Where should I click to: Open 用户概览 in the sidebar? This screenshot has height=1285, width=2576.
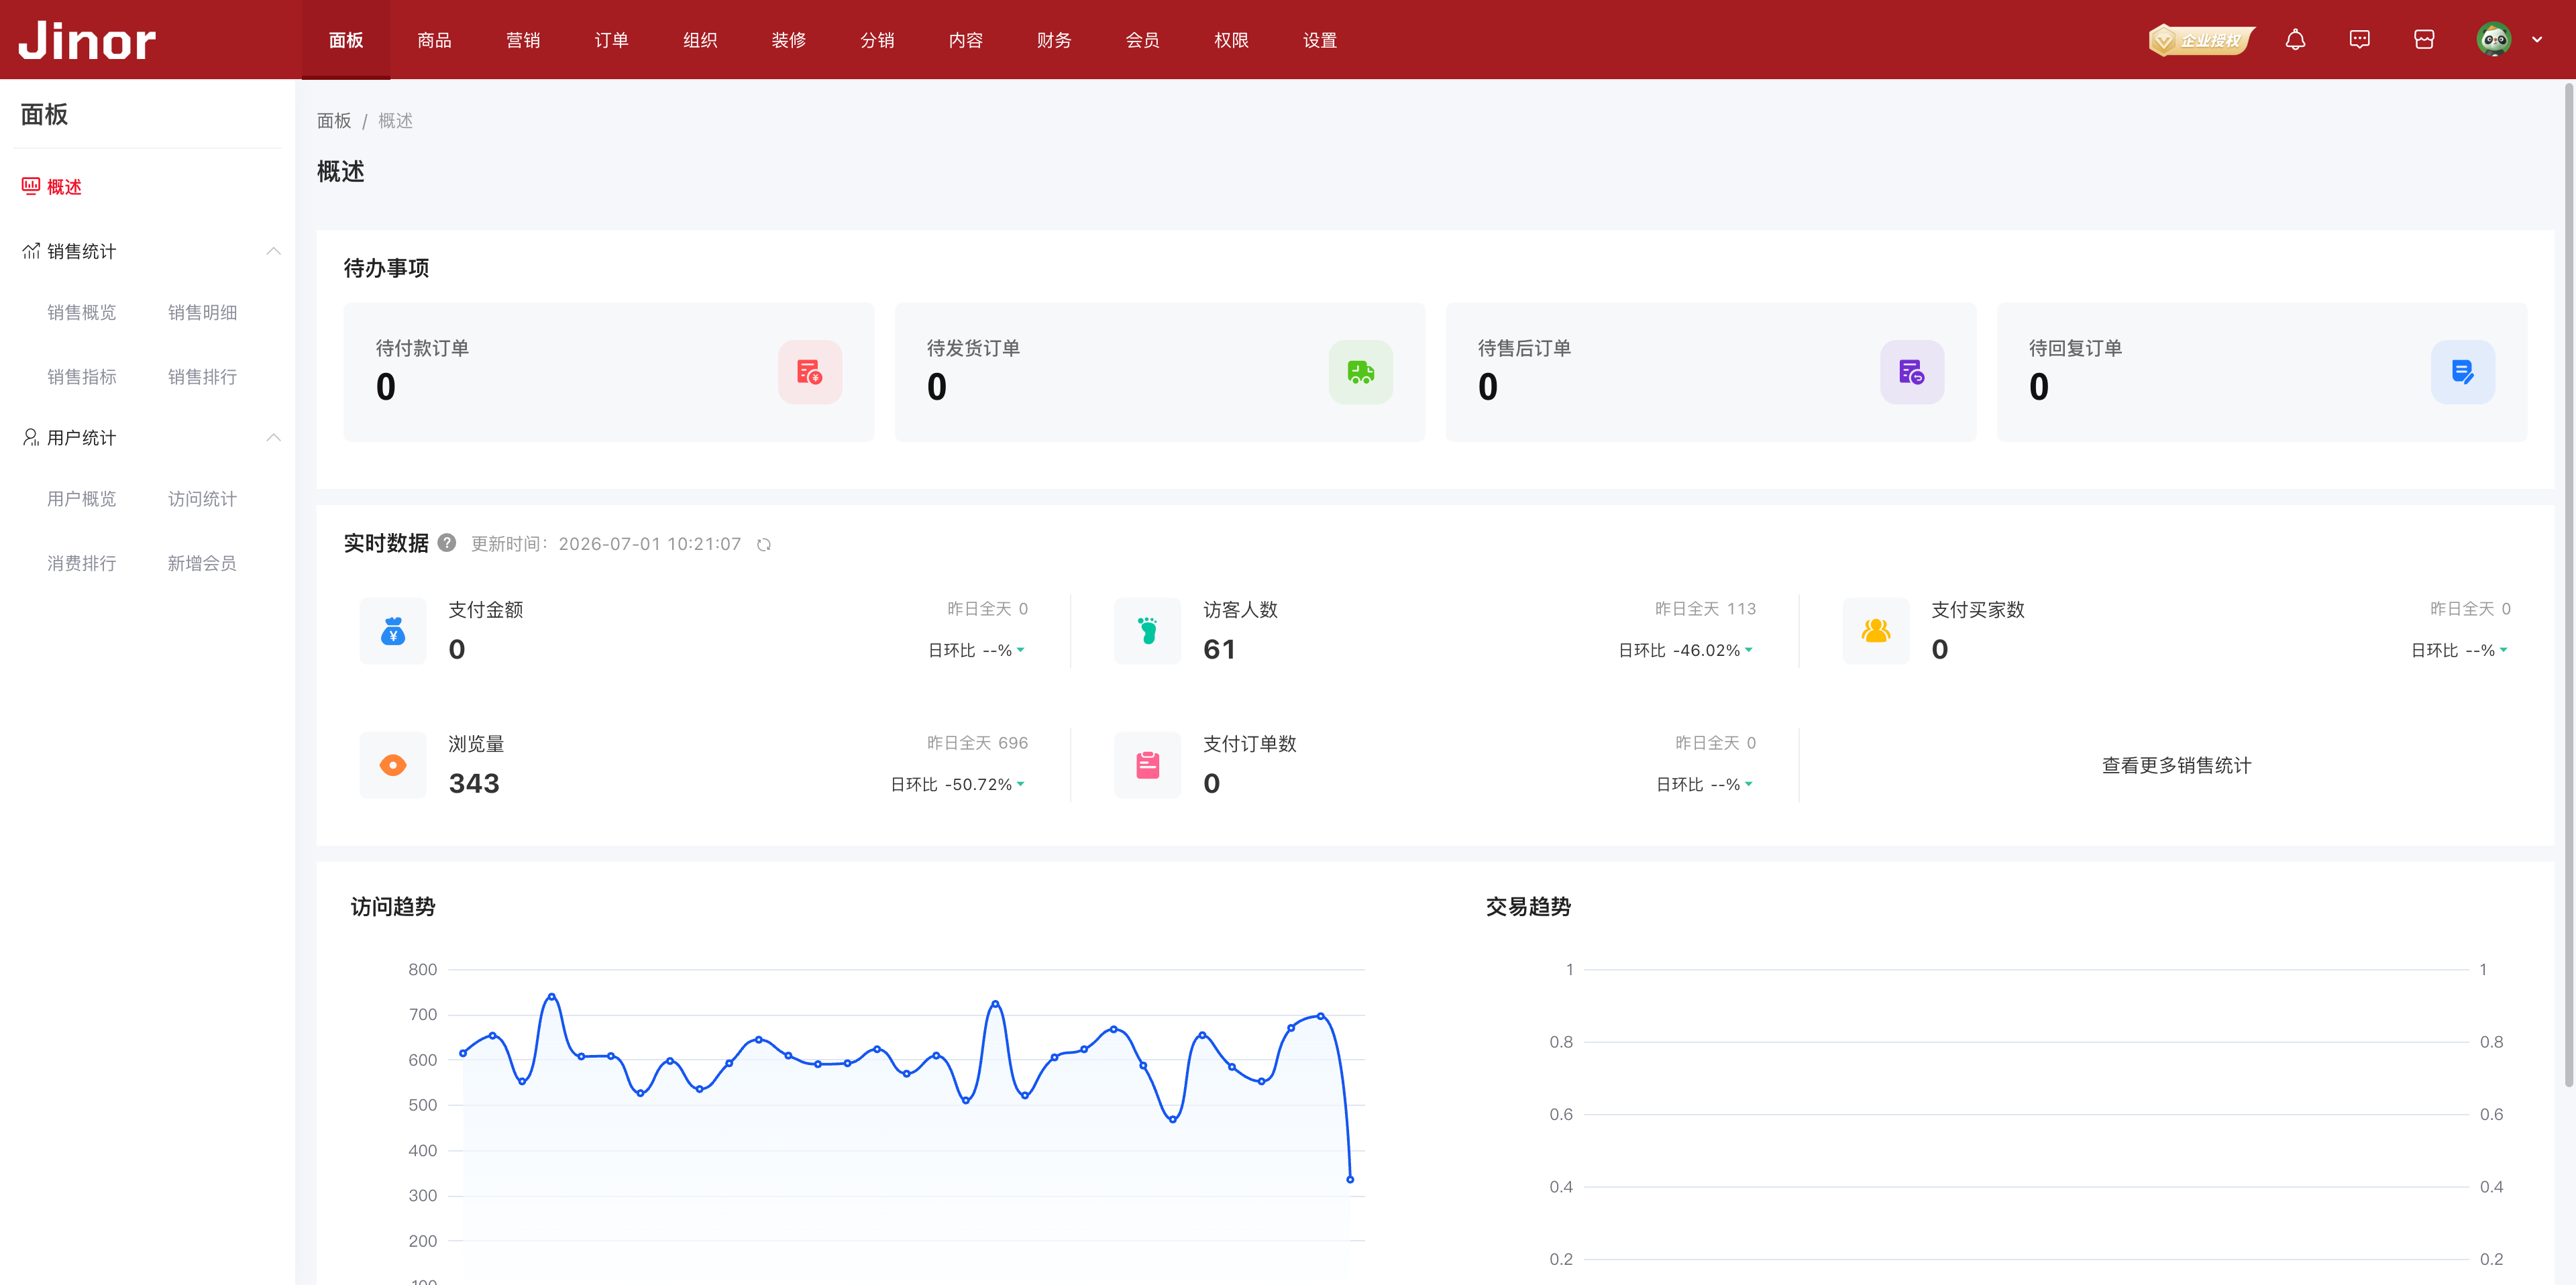pos(82,498)
